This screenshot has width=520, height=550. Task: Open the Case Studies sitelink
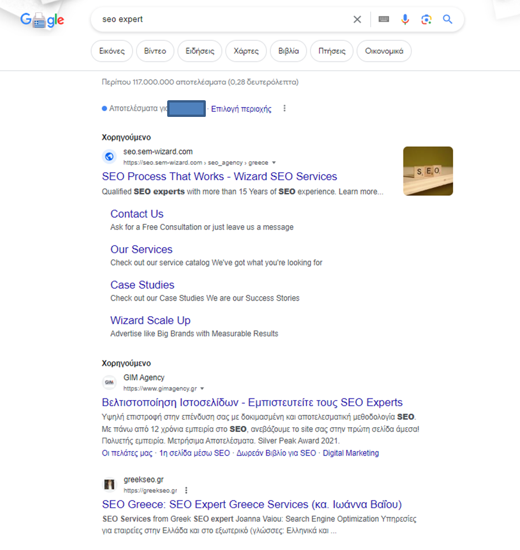coord(142,285)
